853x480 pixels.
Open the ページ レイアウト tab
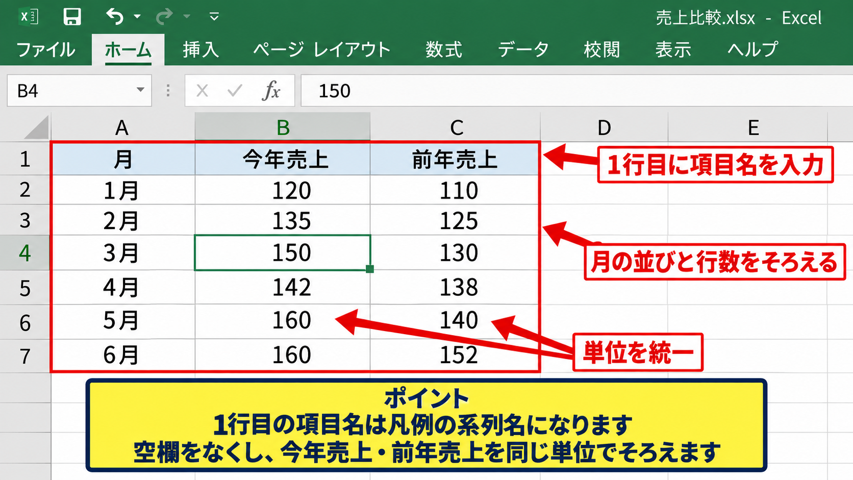point(322,49)
